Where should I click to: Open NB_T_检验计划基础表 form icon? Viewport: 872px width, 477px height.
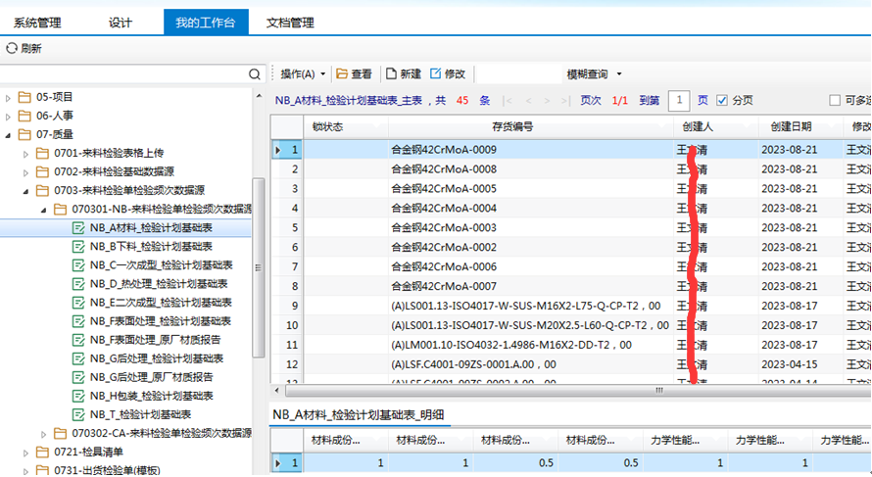pyautogui.click(x=78, y=414)
